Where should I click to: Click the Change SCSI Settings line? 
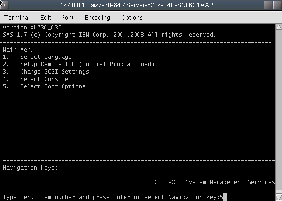(x=46, y=72)
